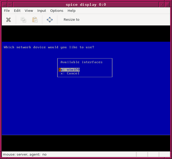Maximize the window using the title bar button

point(167,4)
